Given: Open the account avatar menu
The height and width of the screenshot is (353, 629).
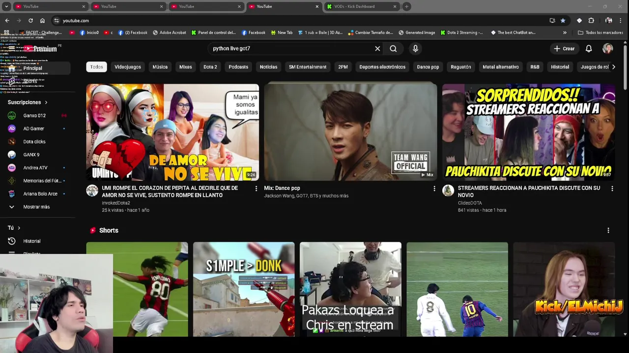Looking at the screenshot, I should (x=608, y=49).
